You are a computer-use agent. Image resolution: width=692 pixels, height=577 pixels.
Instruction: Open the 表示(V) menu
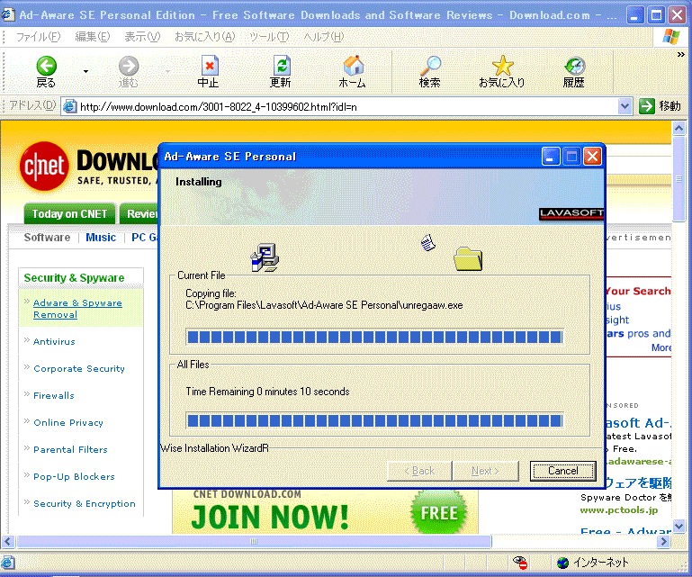142,37
